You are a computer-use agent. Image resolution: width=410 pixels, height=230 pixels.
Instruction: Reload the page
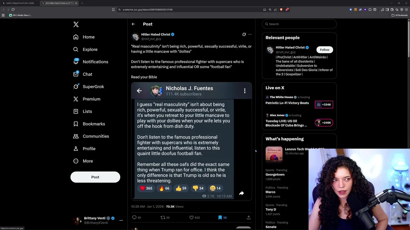coord(13,10)
